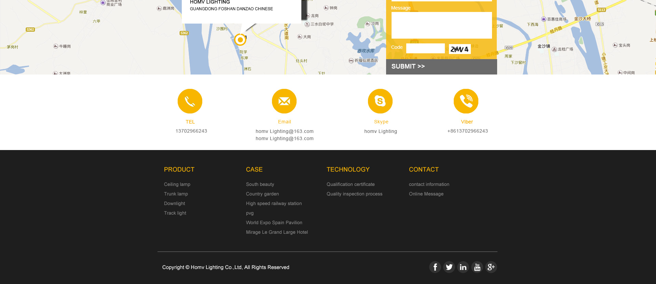The image size is (656, 284).
Task: Focus the Code input field
Action: tap(425, 49)
